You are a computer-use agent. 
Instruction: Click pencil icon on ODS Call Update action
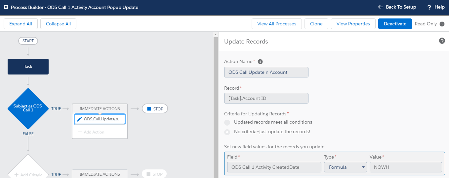[x=79, y=119]
